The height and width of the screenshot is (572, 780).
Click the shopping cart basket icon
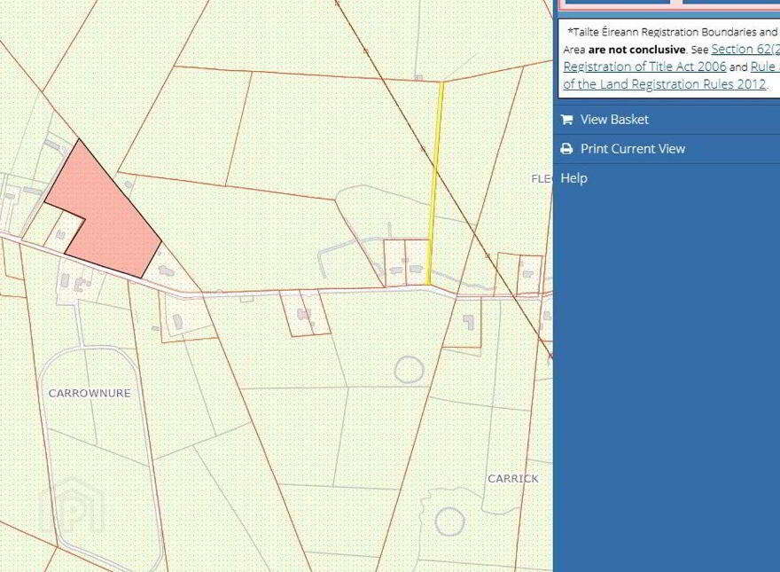point(566,120)
